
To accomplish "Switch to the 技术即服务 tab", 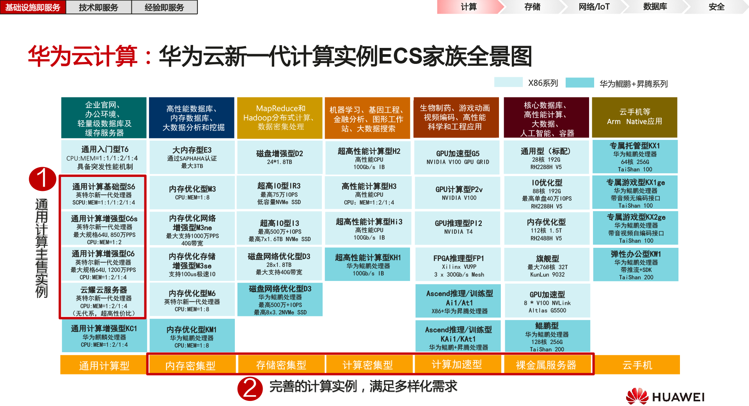I will click(x=98, y=7).
